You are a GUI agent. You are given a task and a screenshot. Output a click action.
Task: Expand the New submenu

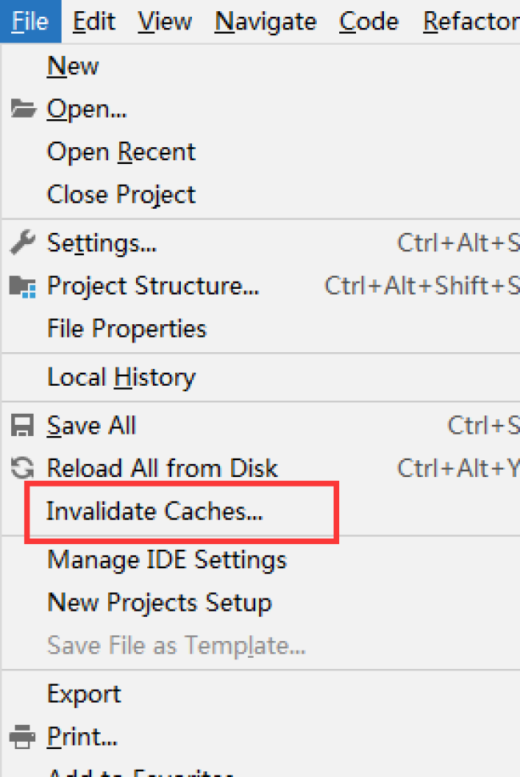[x=73, y=66]
